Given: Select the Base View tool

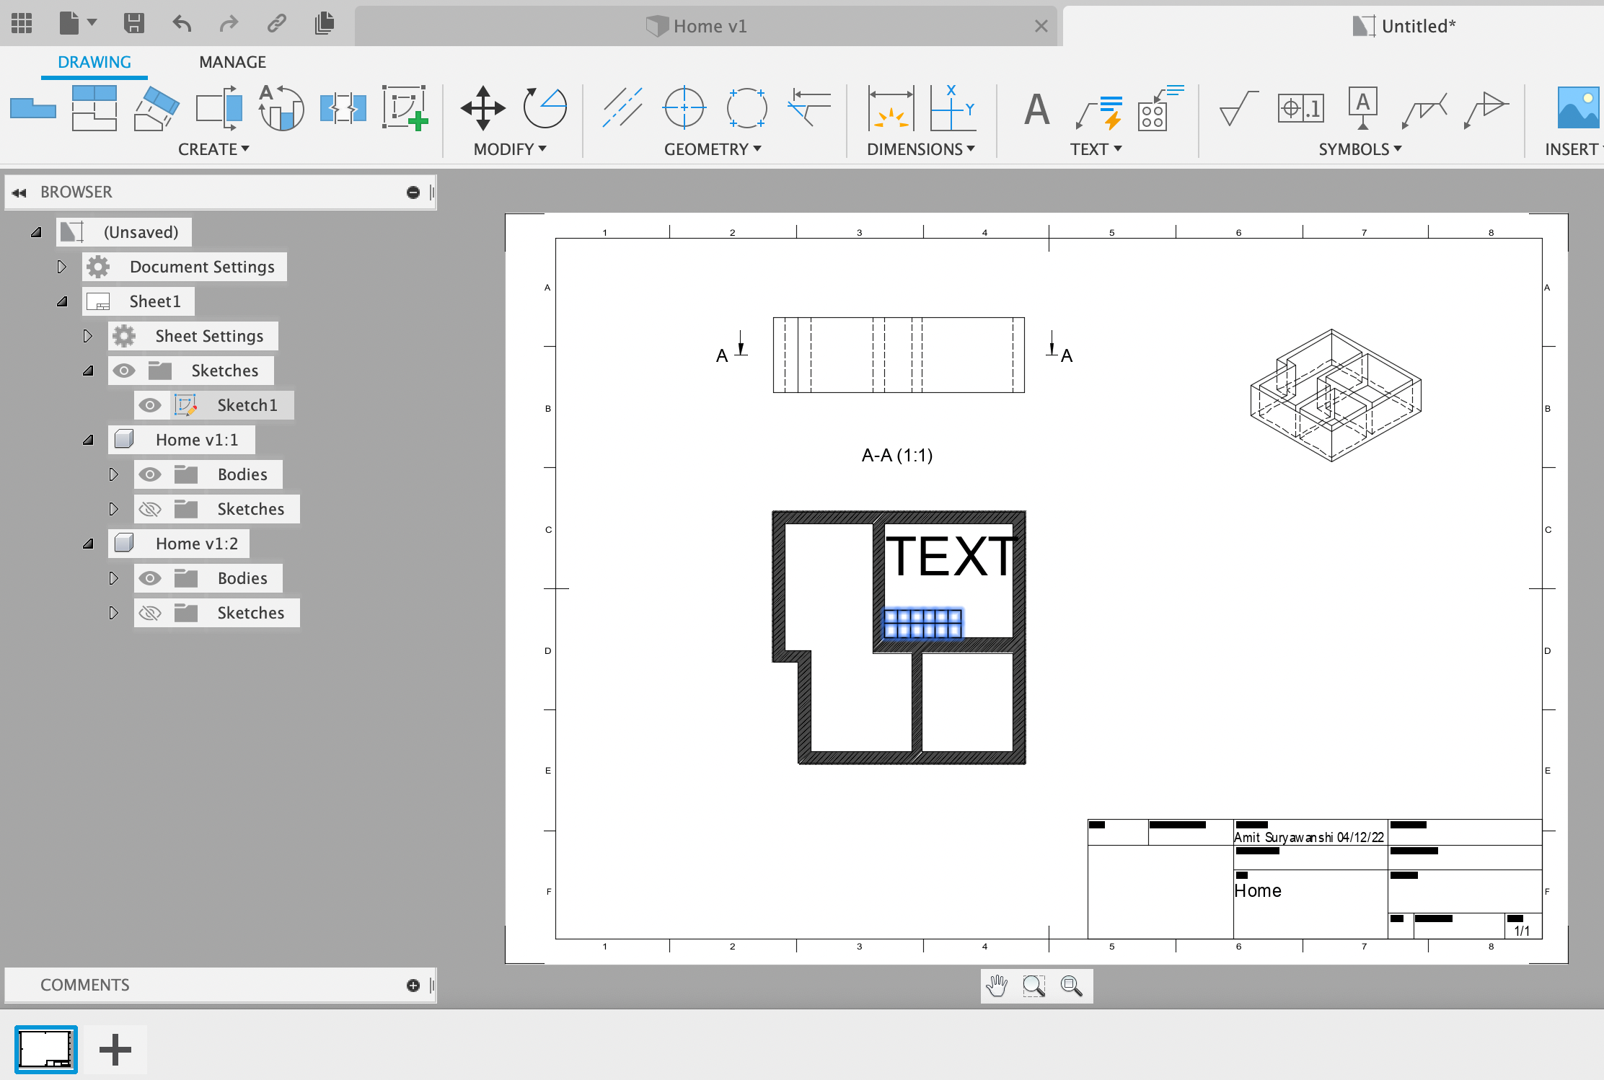Looking at the screenshot, I should [33, 108].
